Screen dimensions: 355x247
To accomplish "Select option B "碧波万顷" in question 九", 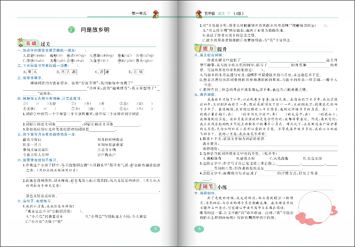I will pos(246,159).
